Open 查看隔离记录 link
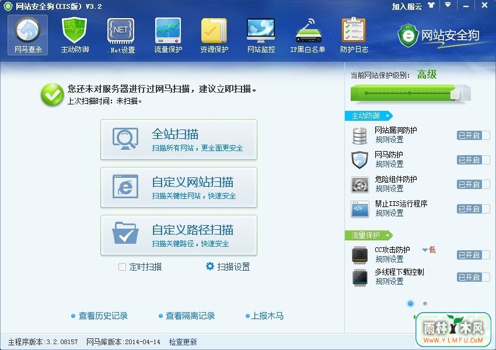The height and width of the screenshot is (350, 496). [190, 316]
